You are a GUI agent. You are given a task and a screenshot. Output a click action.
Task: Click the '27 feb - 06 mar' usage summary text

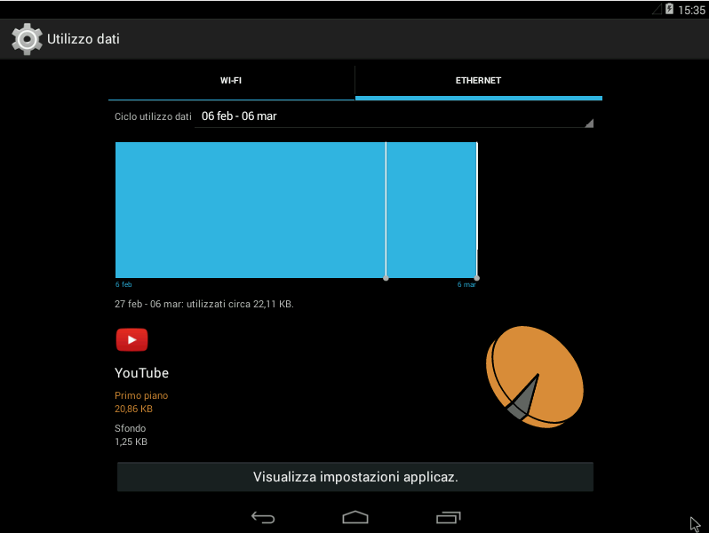click(x=204, y=304)
